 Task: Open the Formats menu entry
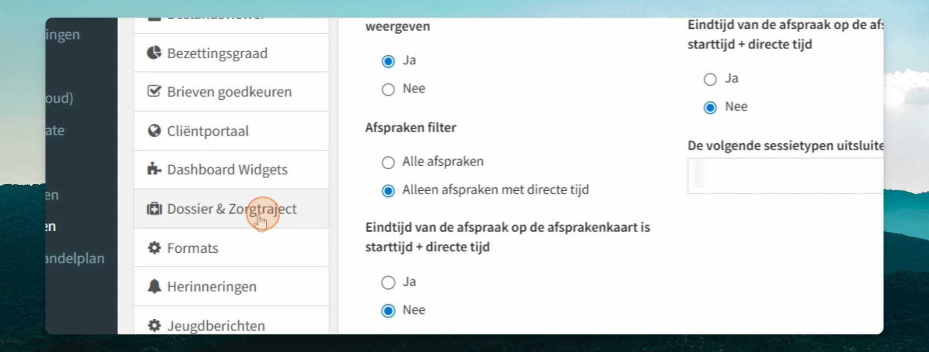coord(231,248)
